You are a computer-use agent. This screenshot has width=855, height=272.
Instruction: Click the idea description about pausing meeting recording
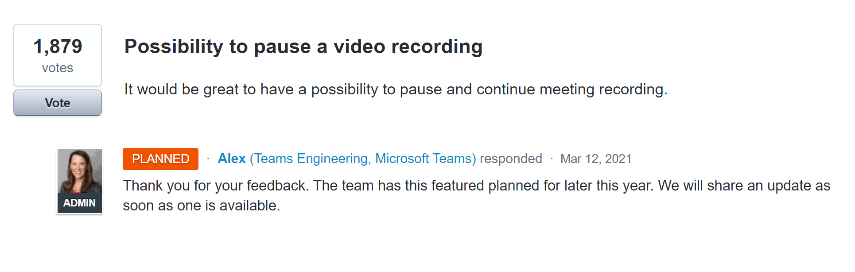pyautogui.click(x=396, y=89)
